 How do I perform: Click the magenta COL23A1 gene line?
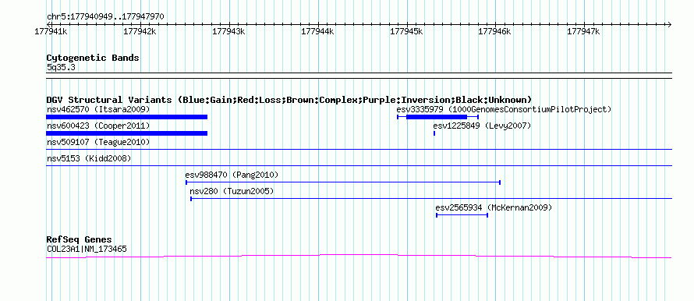359,256
